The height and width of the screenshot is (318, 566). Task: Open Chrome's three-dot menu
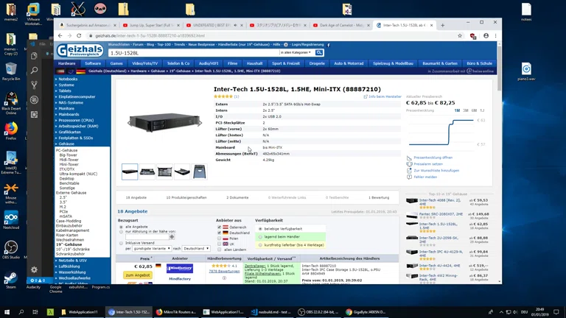[495, 35]
